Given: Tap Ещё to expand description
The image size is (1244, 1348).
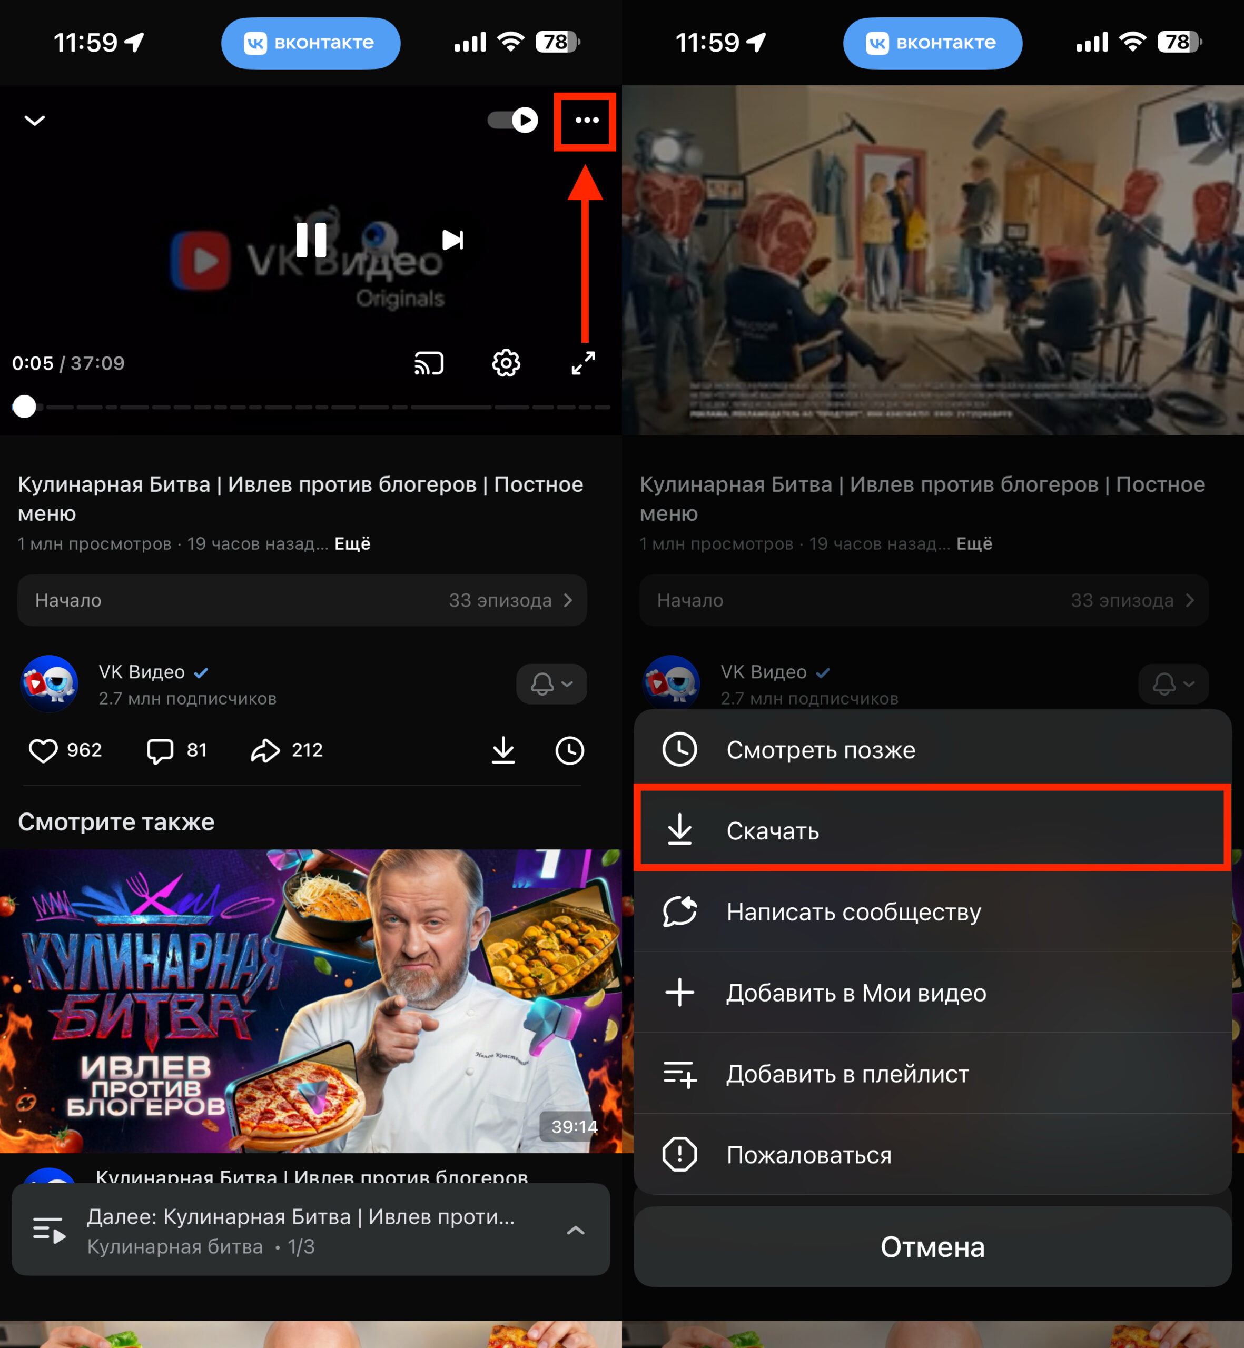Looking at the screenshot, I should [352, 544].
